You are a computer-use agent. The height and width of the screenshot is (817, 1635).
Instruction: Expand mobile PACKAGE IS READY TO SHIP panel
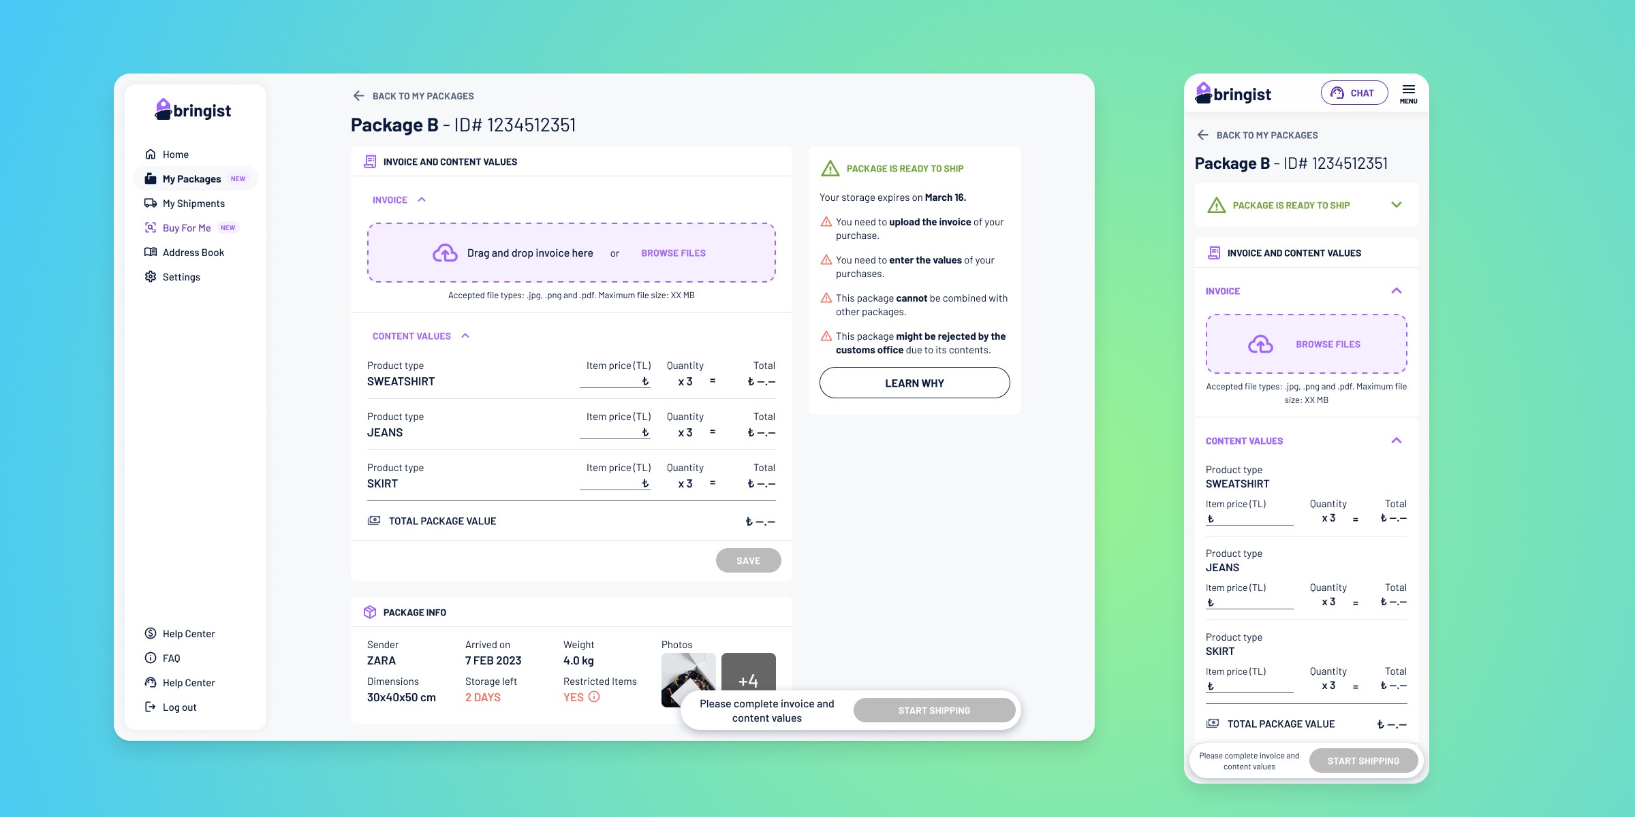pyautogui.click(x=1396, y=205)
